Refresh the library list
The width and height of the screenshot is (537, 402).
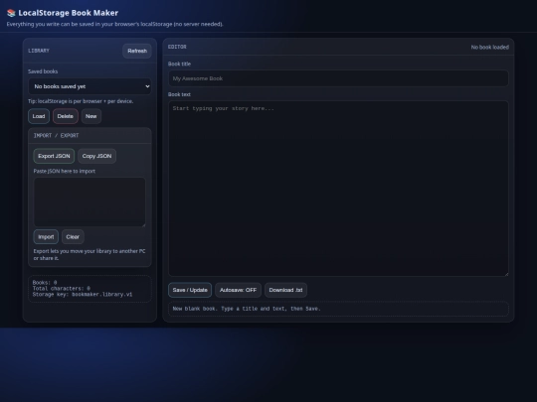(137, 51)
